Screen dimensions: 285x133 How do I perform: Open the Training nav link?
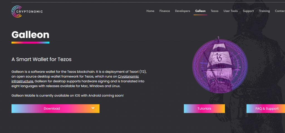point(264,11)
